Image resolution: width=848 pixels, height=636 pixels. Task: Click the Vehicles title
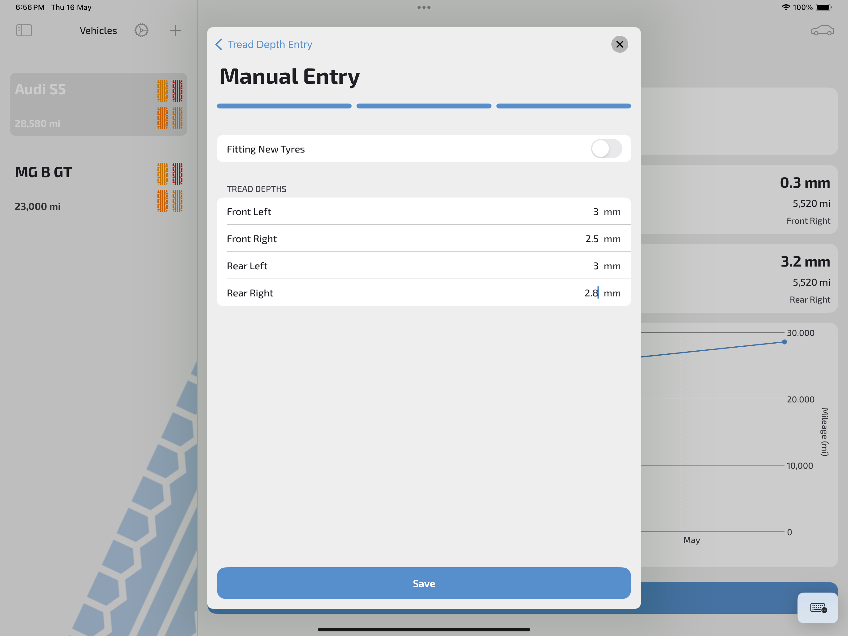click(98, 31)
